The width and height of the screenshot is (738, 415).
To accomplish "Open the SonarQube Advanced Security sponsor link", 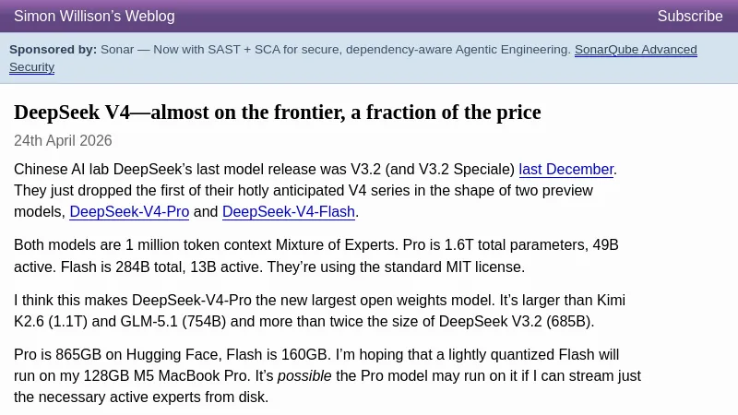I will (x=636, y=50).
